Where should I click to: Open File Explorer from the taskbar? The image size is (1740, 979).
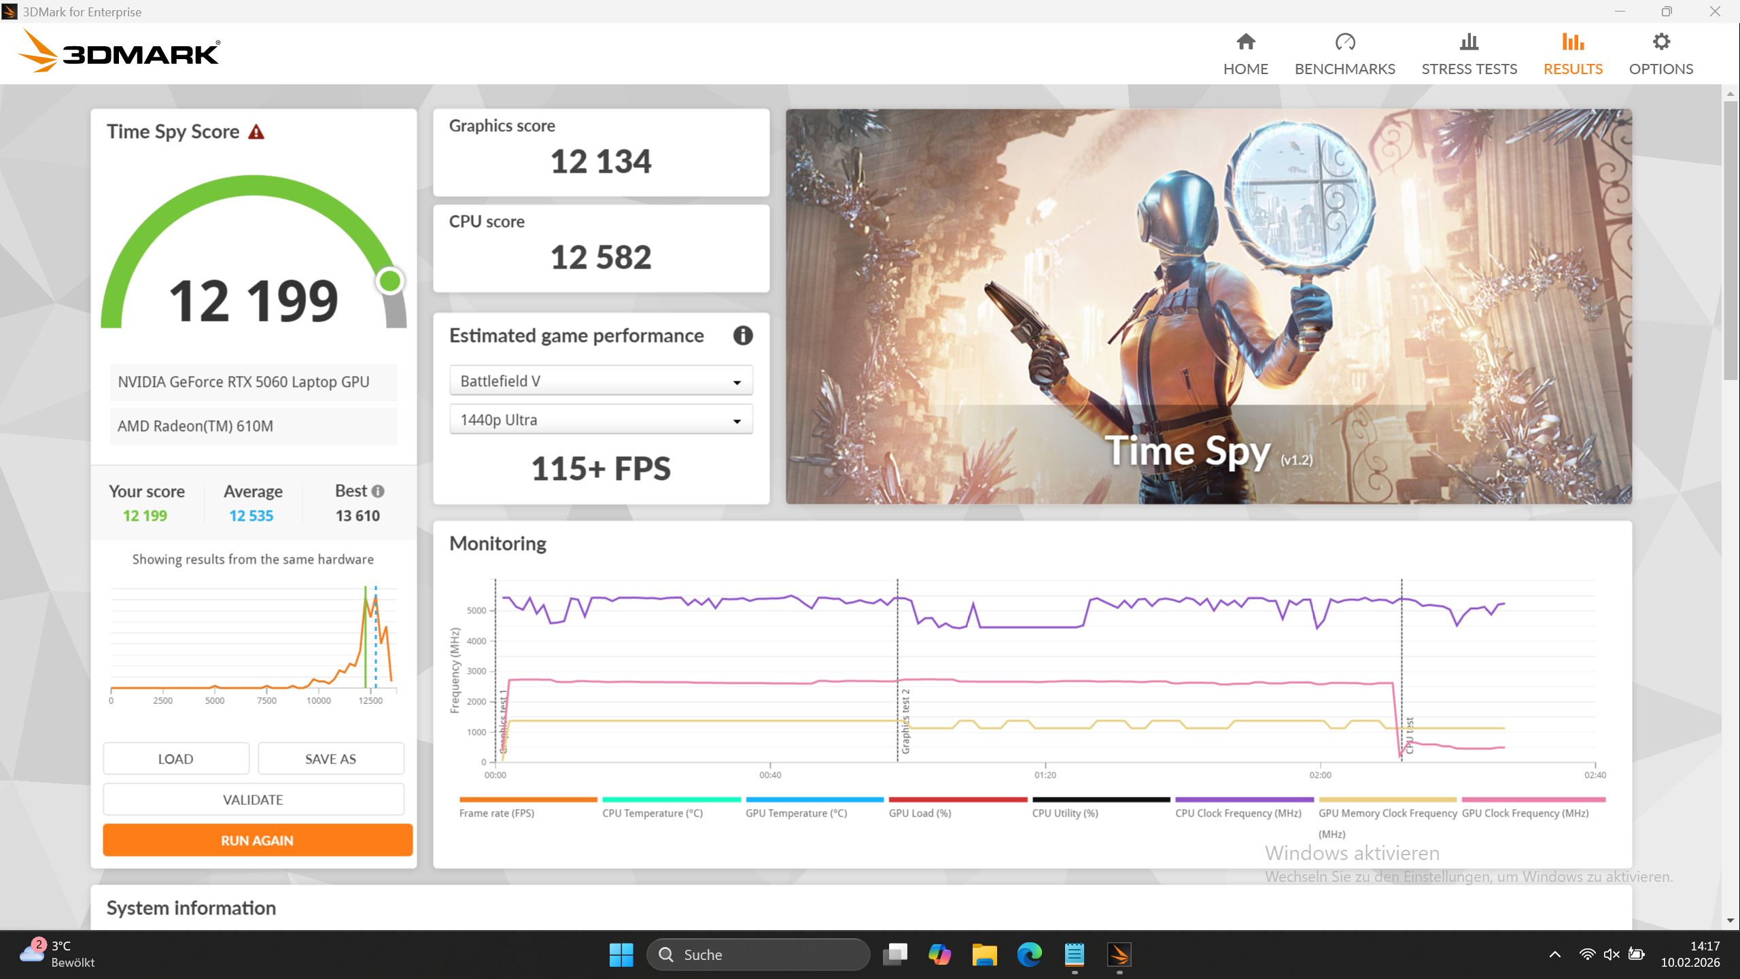point(984,955)
